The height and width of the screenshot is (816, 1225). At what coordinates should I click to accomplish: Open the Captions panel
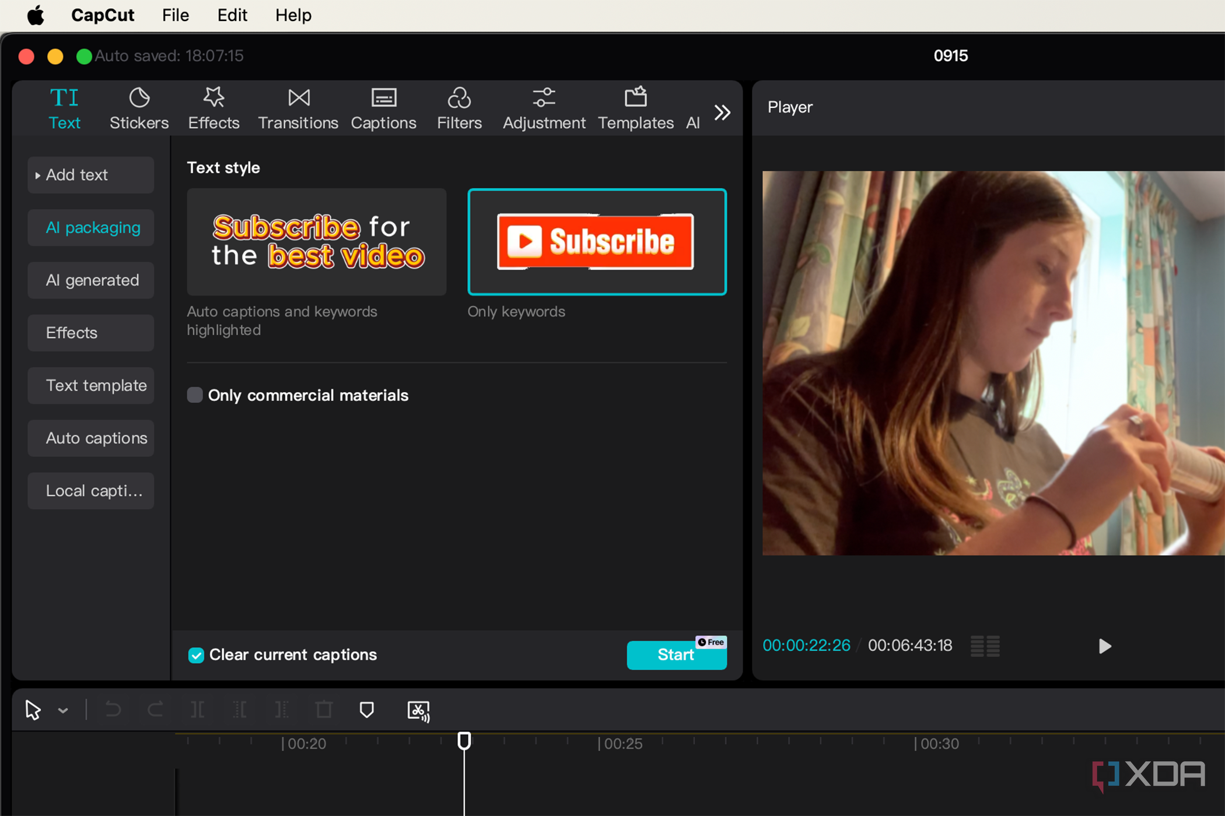(x=383, y=109)
